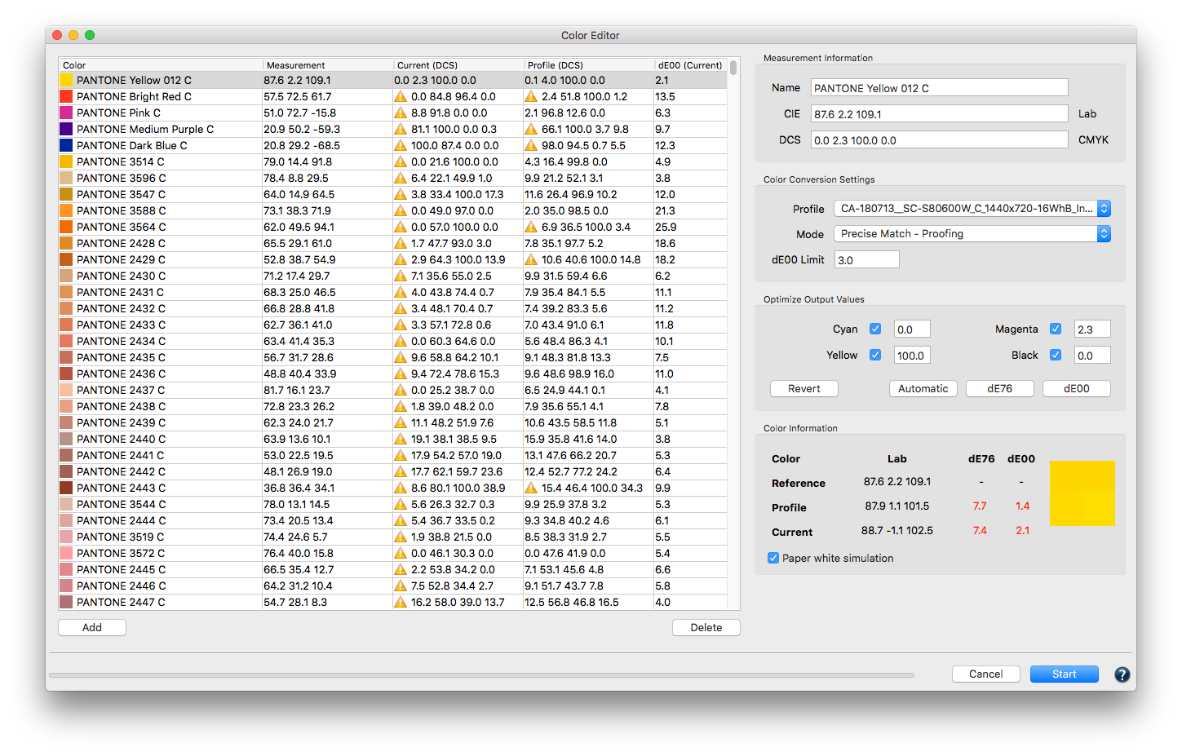Screen dimensions: 1182x756
Task: Click the bottom progress bar
Action: [x=481, y=675]
